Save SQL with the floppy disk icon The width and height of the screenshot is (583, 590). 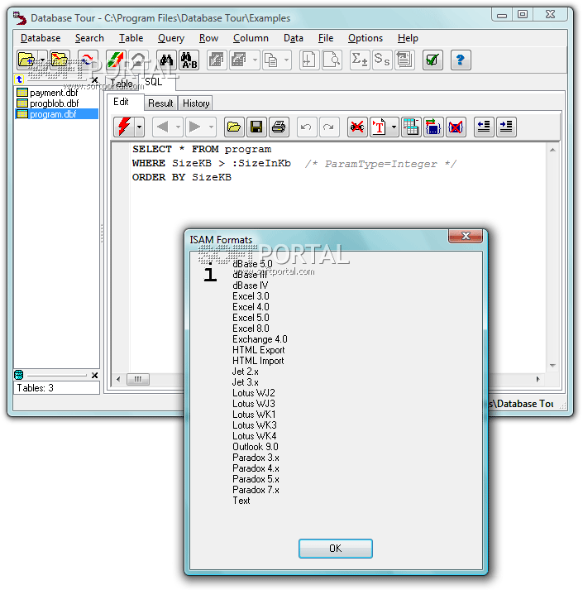pyautogui.click(x=256, y=127)
